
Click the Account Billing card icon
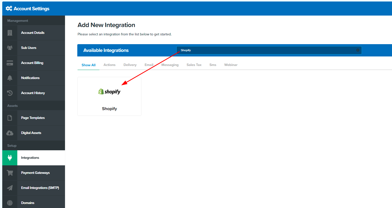10,63
